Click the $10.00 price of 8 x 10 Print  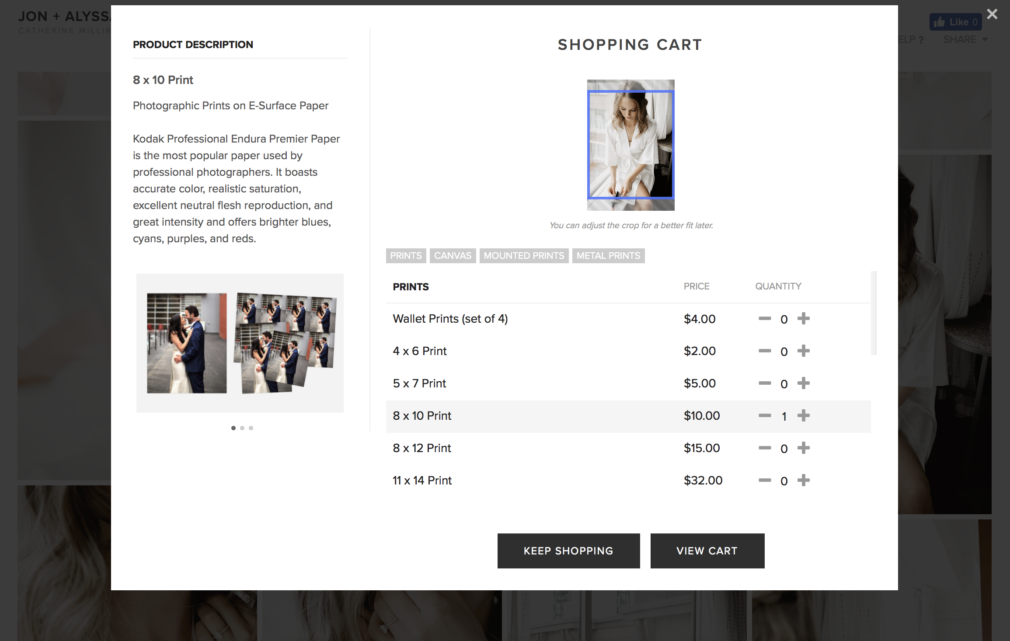pyautogui.click(x=702, y=416)
